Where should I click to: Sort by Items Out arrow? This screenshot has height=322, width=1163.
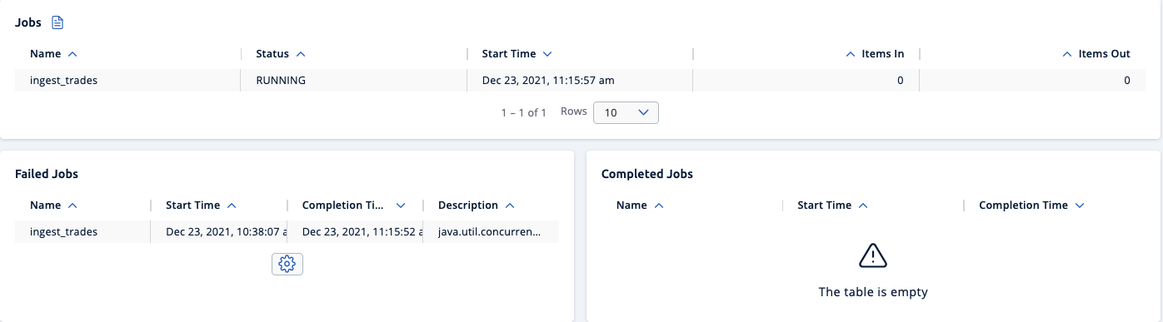tap(1067, 54)
